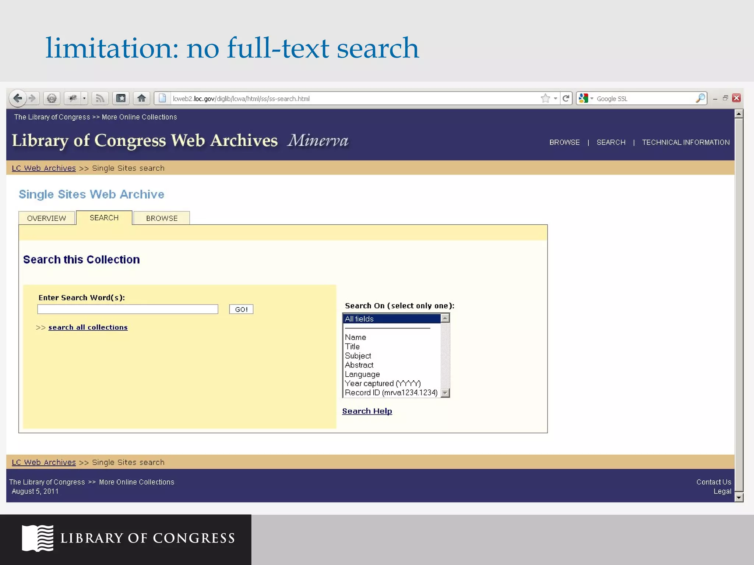Image resolution: width=754 pixels, height=565 pixels.
Task: Click the GO! button
Action: [x=241, y=309]
